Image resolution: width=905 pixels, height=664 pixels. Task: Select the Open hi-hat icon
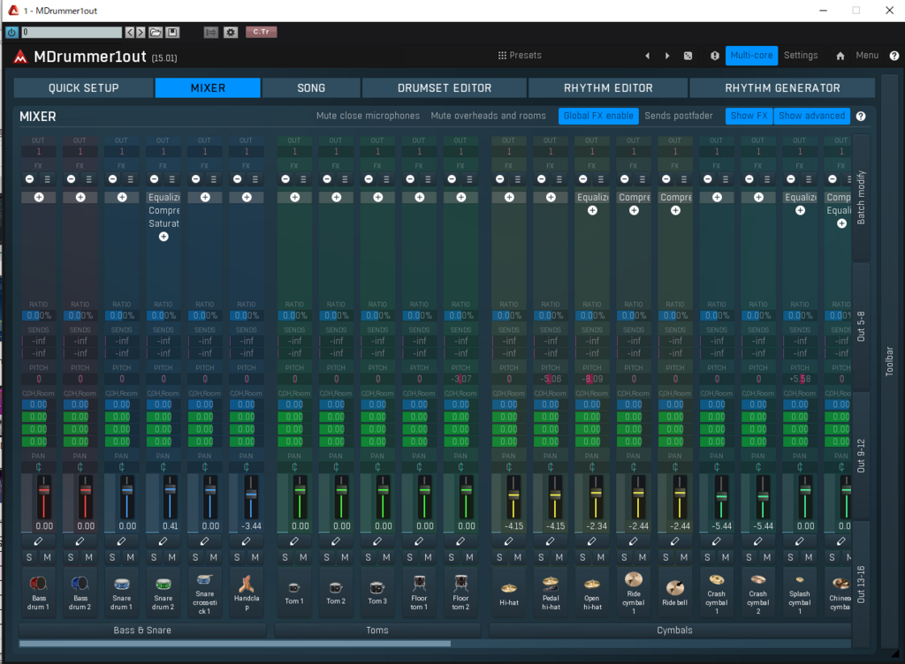click(x=592, y=584)
